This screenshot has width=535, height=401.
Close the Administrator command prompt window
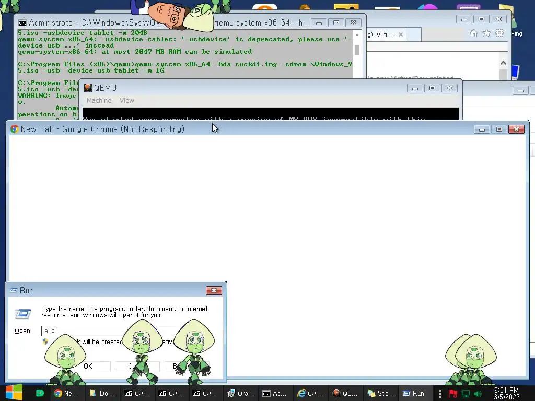[353, 23]
